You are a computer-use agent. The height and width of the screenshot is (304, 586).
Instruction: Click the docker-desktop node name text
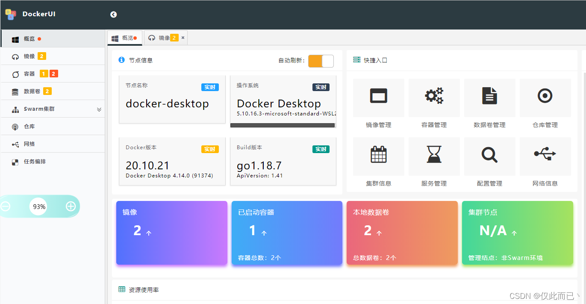pos(167,103)
